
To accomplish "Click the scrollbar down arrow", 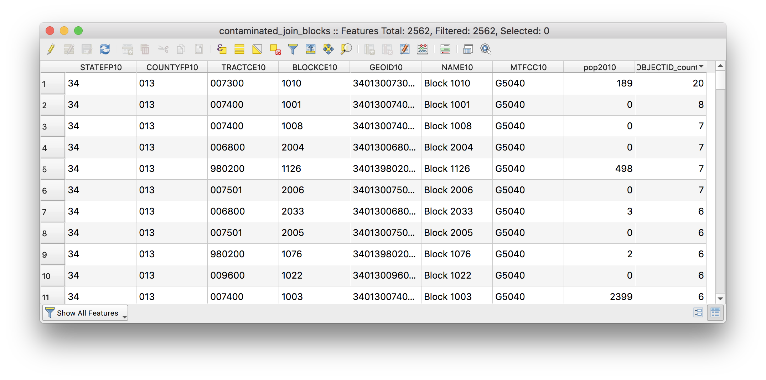I will pyautogui.click(x=720, y=299).
